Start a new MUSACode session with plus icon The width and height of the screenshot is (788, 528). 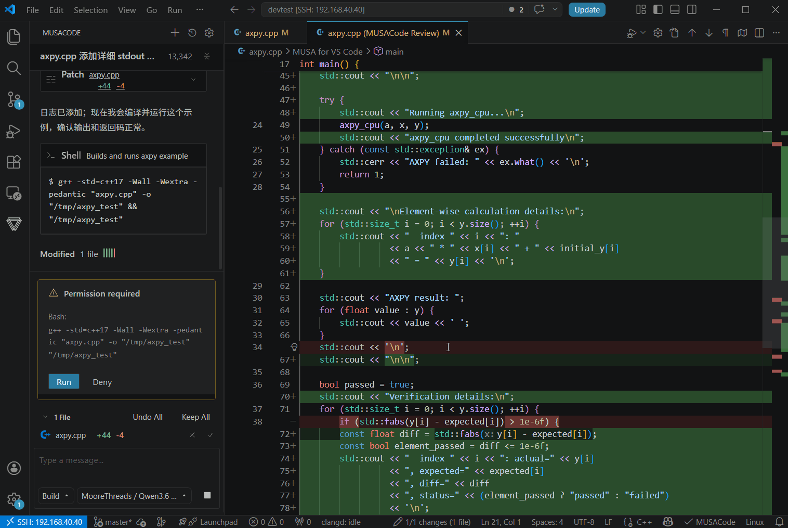coord(175,33)
